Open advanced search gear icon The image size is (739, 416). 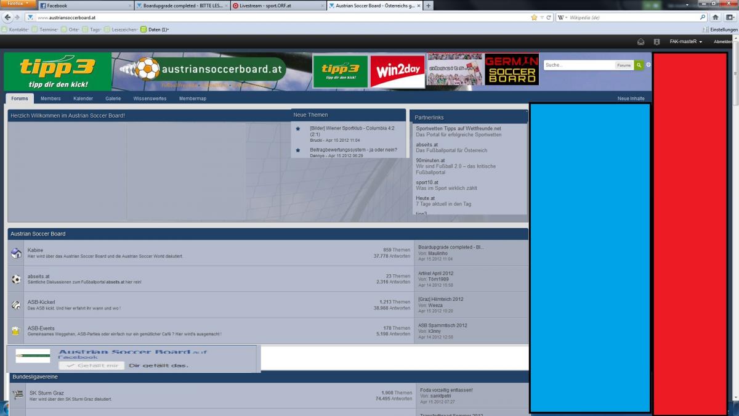click(x=648, y=65)
